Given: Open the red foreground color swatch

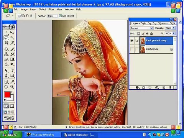Looking at the screenshot, I should 7,95.
